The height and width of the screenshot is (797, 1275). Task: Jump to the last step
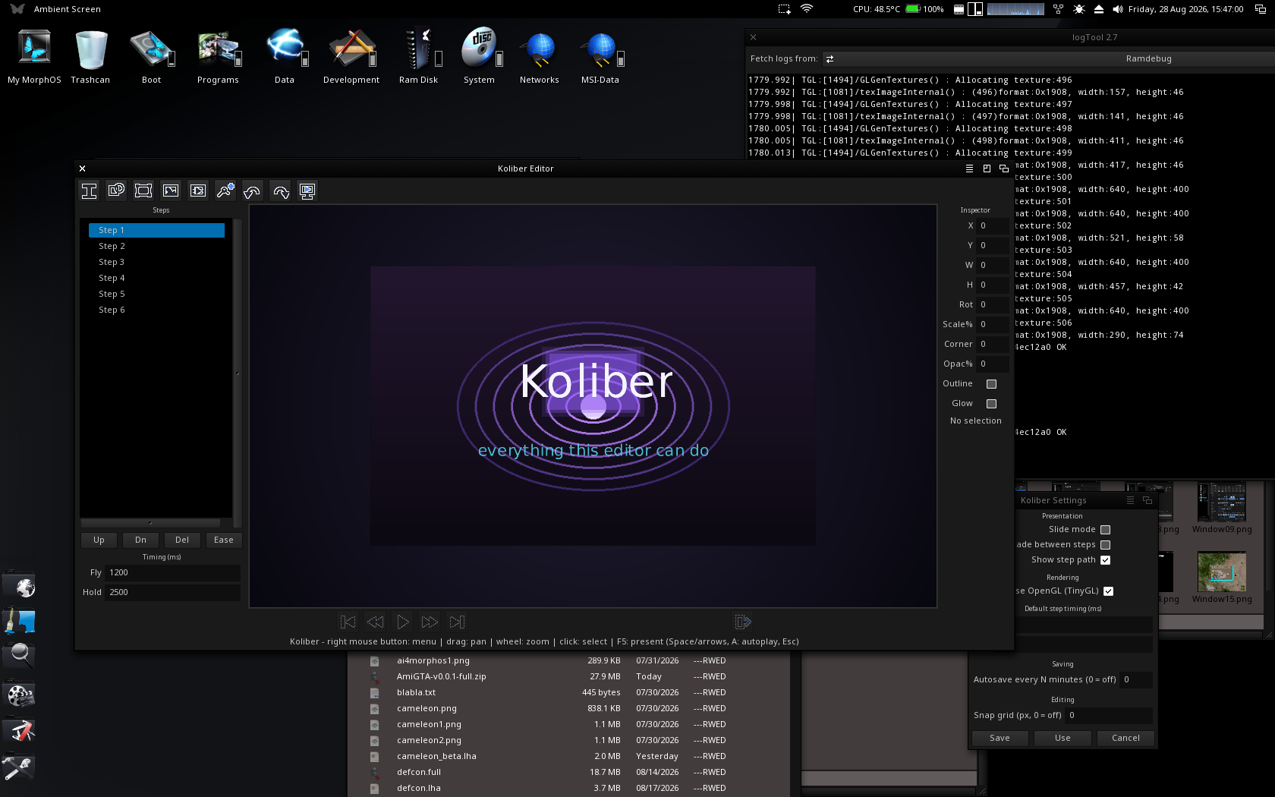pos(457,622)
